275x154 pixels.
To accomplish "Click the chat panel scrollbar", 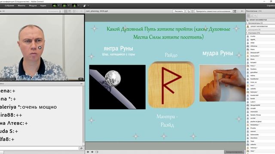I will coord(83,115).
